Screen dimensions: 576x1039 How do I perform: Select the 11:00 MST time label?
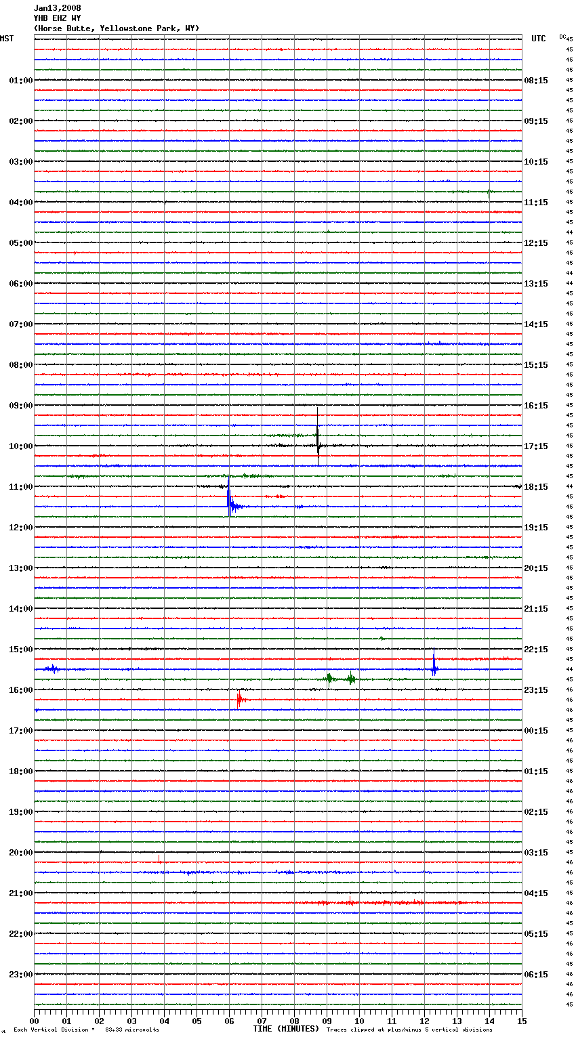pyautogui.click(x=21, y=487)
